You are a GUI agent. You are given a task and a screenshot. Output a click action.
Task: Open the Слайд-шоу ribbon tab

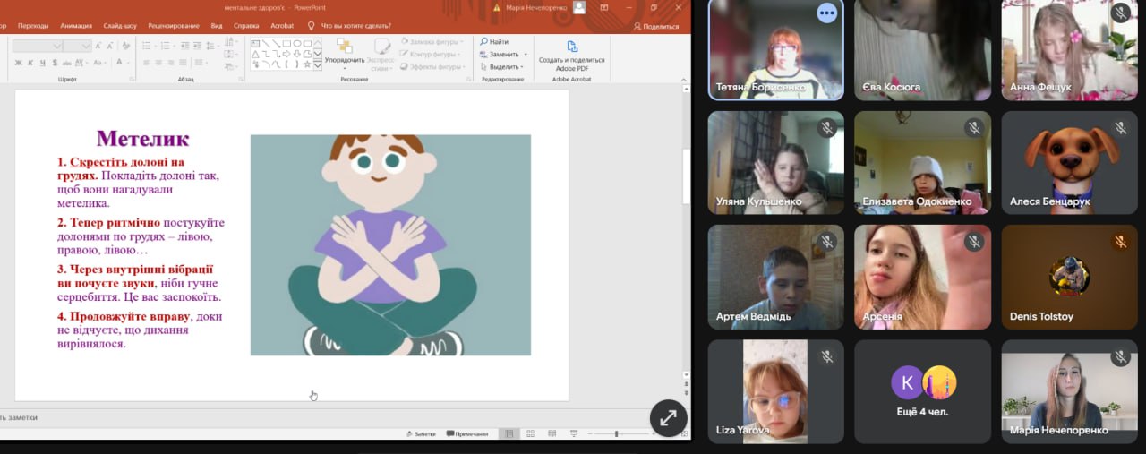119,26
